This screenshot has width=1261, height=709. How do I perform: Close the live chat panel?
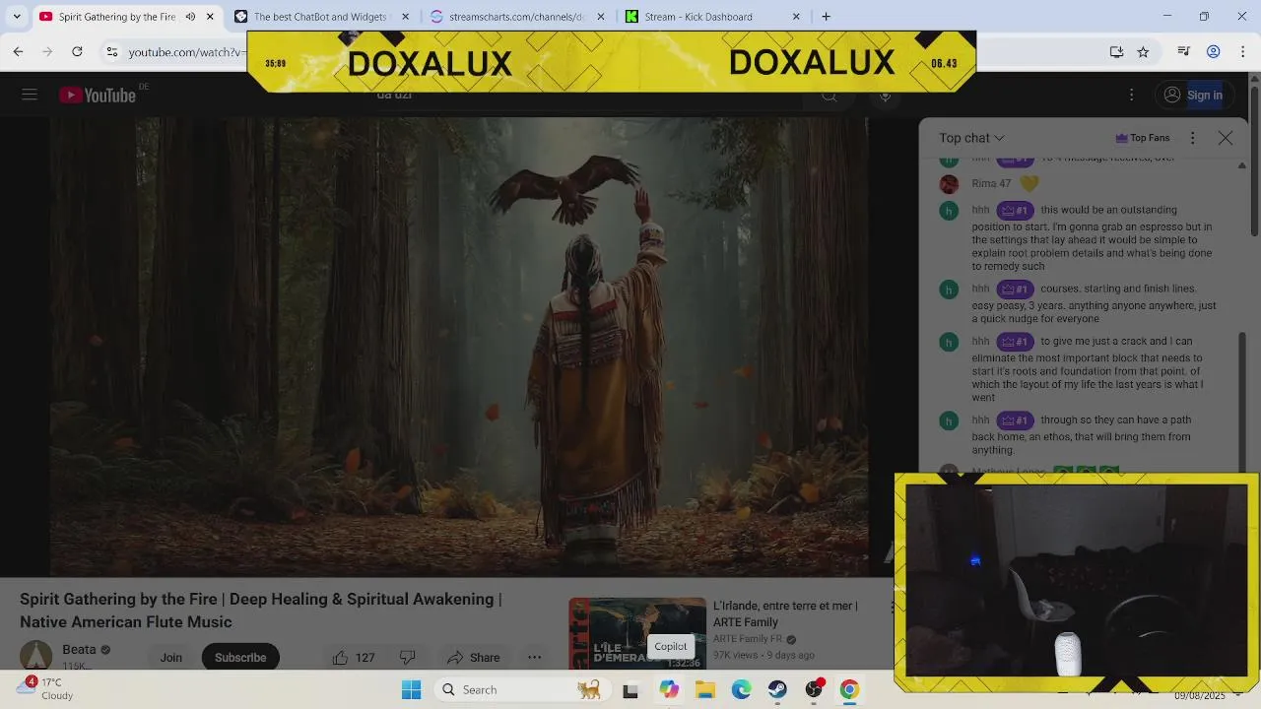[1226, 138]
